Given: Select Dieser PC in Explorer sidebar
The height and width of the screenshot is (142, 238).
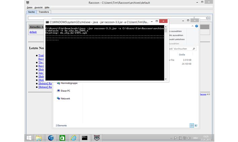Looking at the screenshot, I should pos(64,91).
